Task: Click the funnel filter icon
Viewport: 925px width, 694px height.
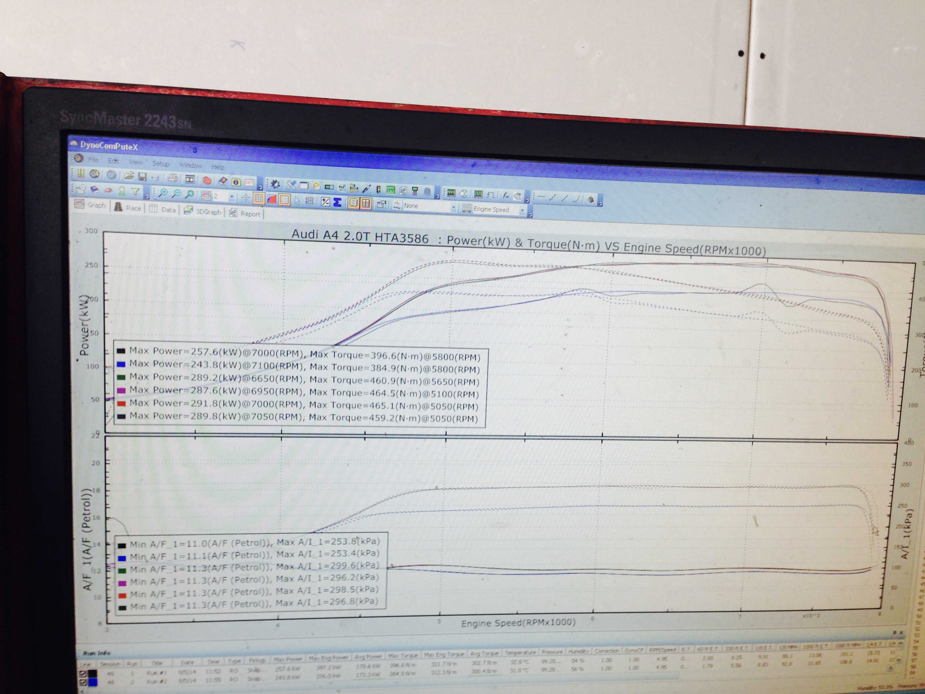Action: pos(135,191)
